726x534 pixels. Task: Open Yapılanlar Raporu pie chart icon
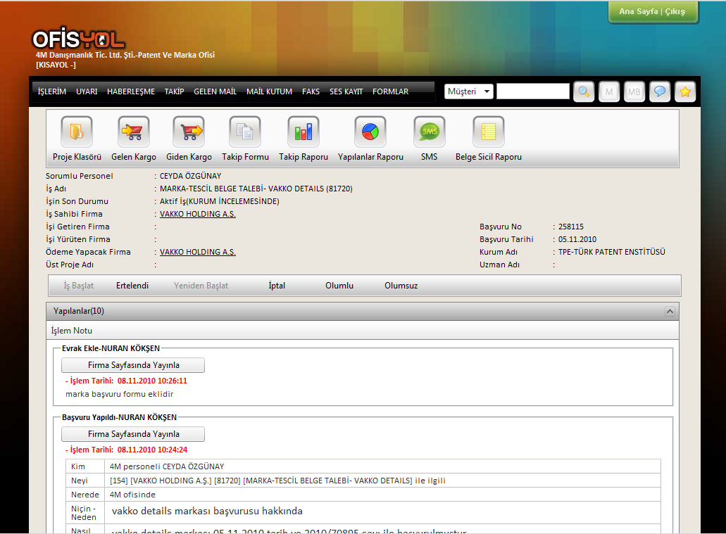[x=370, y=132]
